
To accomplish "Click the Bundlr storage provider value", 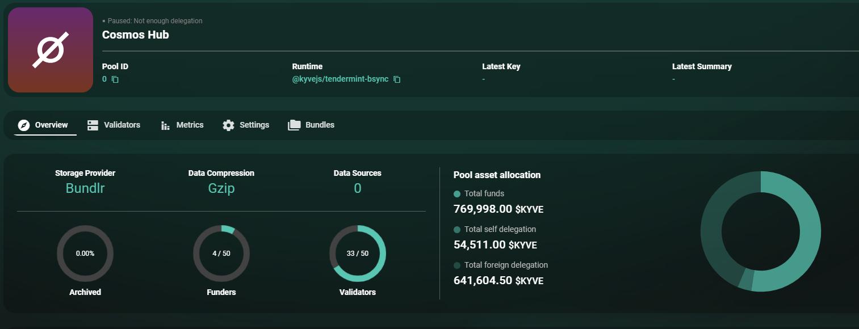I will [x=85, y=188].
